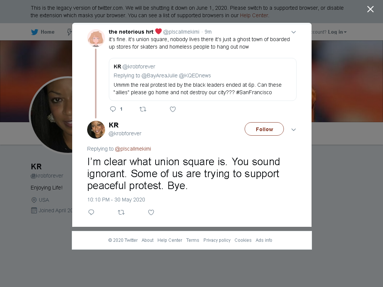Click the 10:10 PM - 30 May 2020 timestamp
The width and height of the screenshot is (383, 287).
point(116,200)
